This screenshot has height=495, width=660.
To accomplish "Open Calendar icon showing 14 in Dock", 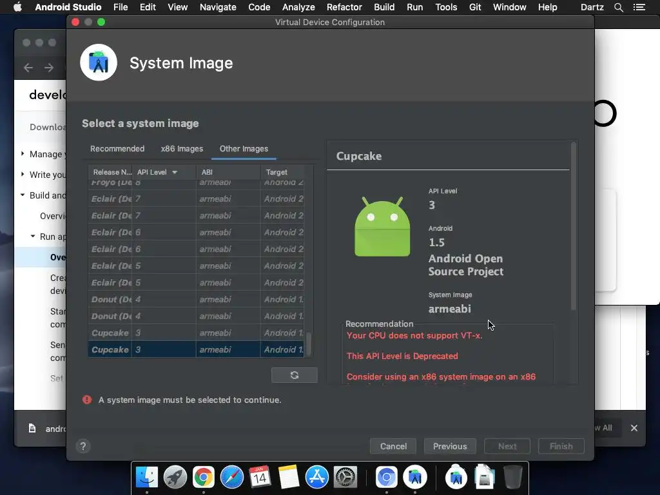I will [x=260, y=478].
